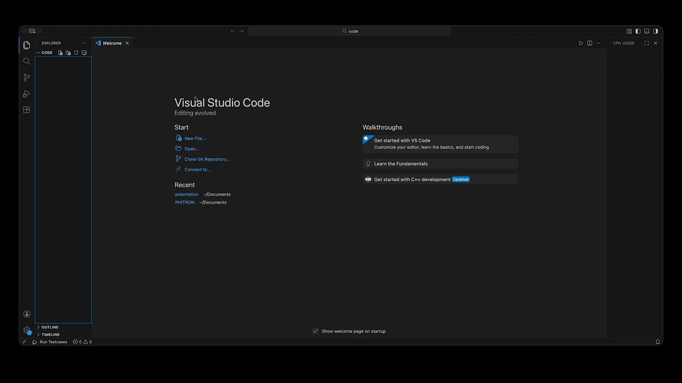
Task: Click New Folder icon in CODE header
Action: [x=68, y=53]
